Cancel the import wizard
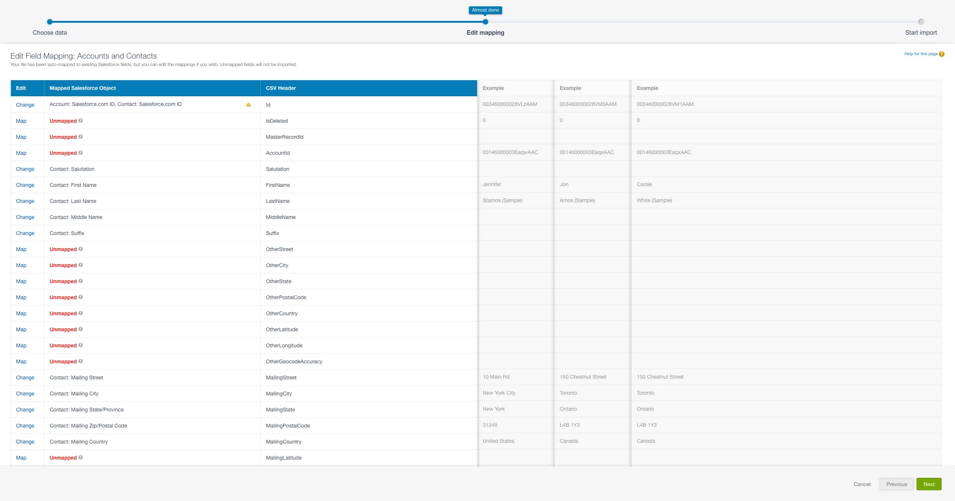Viewport: 955px width, 501px height. coord(862,484)
